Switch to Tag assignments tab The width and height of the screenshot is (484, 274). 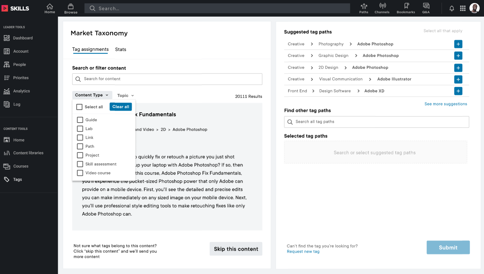click(x=90, y=50)
